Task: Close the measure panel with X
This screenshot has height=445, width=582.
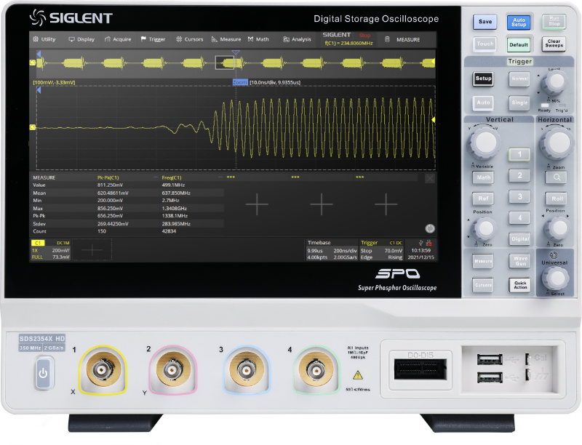Action: pos(429,179)
